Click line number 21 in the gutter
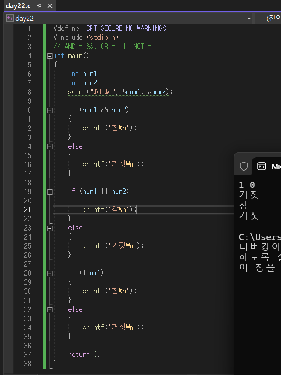Image resolution: width=281 pixels, height=375 pixels. click(28, 210)
